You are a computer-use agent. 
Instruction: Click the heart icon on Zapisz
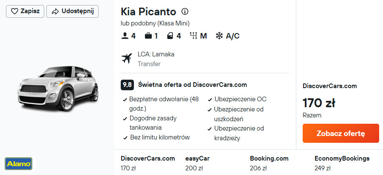tap(14, 11)
